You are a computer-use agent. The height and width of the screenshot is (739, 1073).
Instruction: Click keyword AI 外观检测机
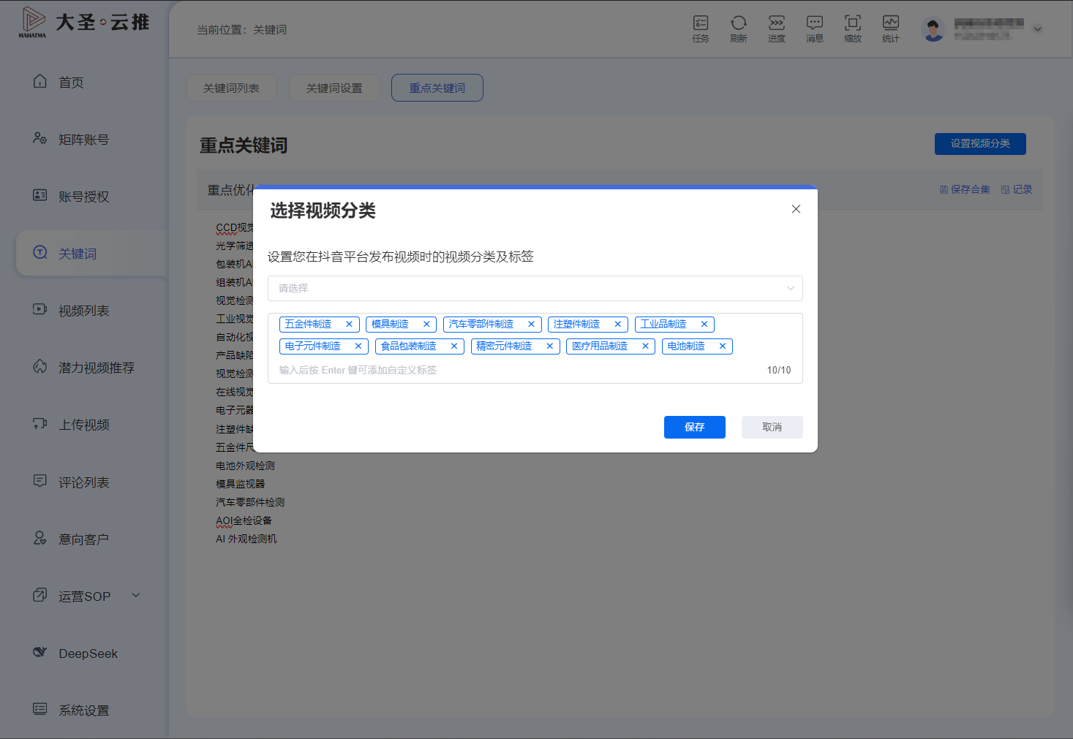(x=246, y=539)
